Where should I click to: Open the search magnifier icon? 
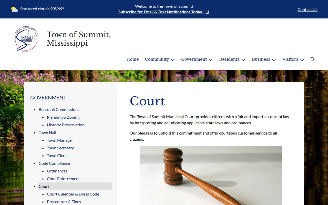[x=313, y=59]
